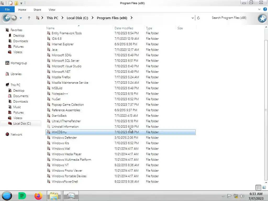Select the Windows Media Player folder name

click(x=66, y=154)
